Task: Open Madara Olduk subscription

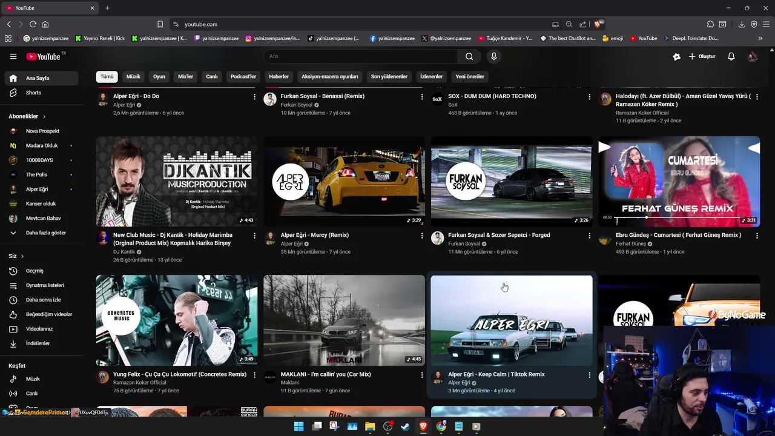Action: pos(41,145)
